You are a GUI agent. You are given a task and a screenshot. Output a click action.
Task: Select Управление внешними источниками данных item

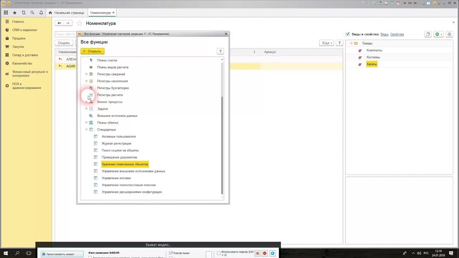(x=133, y=171)
